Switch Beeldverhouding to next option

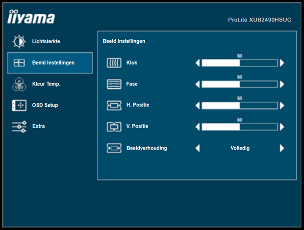(282, 148)
